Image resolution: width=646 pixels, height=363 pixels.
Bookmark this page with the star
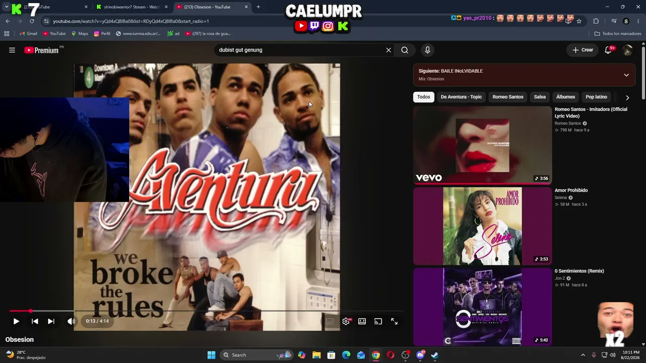(579, 21)
